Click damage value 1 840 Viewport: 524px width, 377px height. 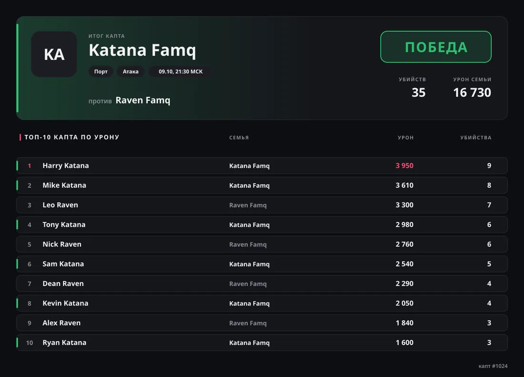[404, 323]
